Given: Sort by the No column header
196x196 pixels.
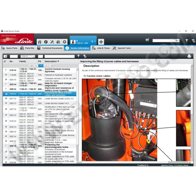Looking at the screenshot, I should click(x=12, y=61).
